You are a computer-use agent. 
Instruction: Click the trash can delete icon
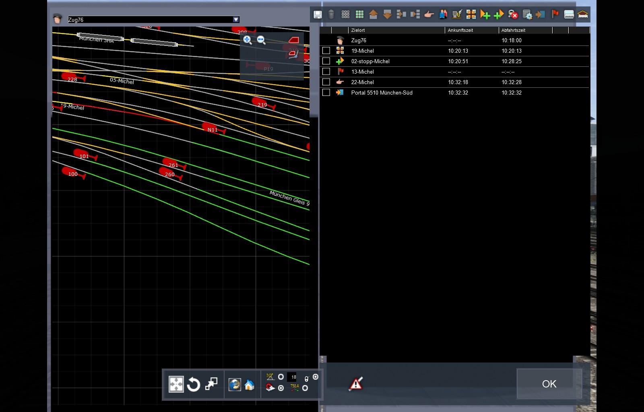click(x=331, y=15)
